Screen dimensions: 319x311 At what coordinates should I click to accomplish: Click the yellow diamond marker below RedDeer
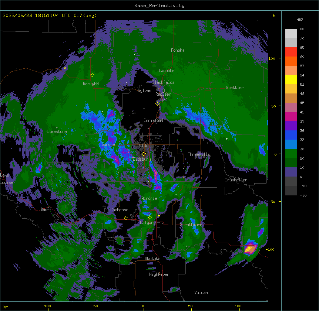(158, 103)
